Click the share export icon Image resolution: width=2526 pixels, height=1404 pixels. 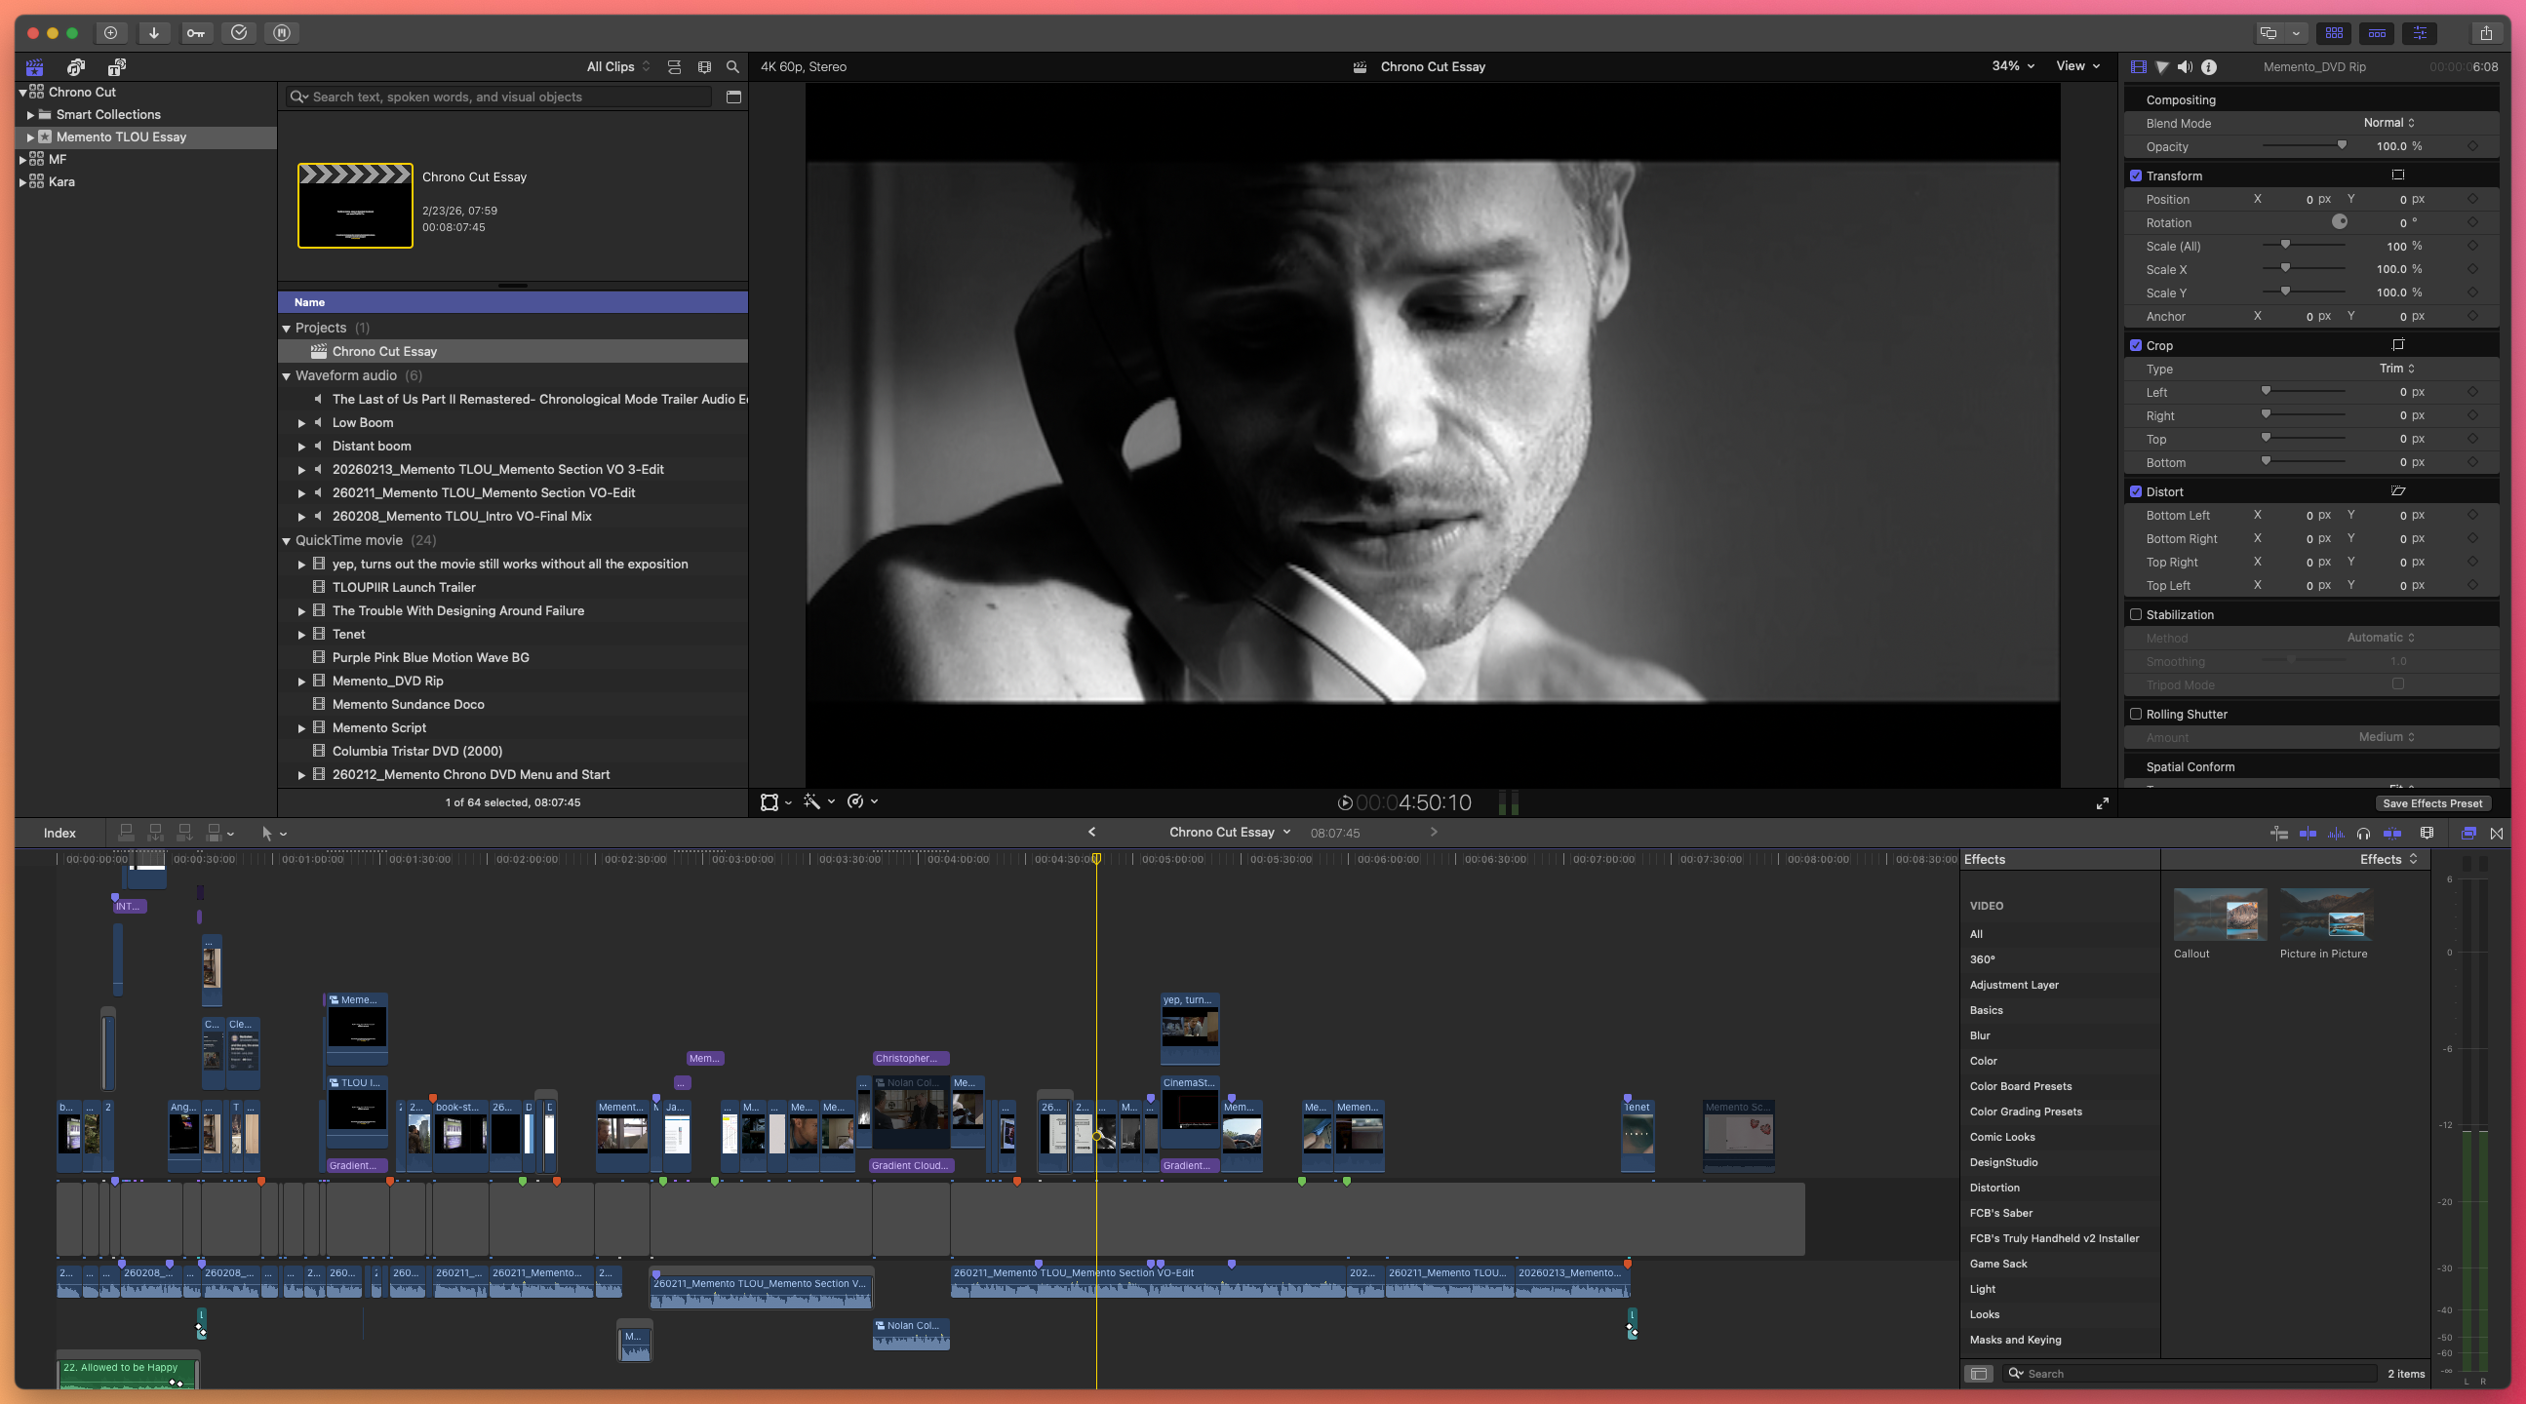(2486, 32)
